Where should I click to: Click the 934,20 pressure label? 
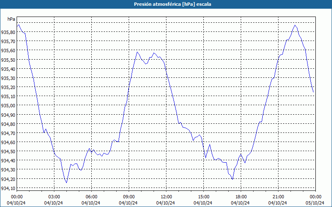[8, 179]
